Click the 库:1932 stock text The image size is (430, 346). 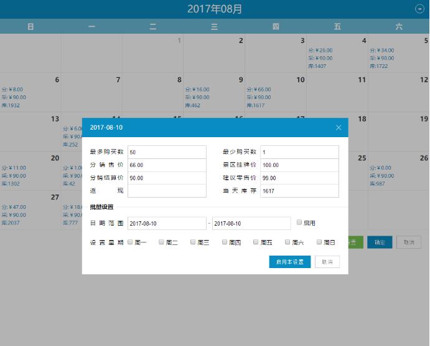11,105
